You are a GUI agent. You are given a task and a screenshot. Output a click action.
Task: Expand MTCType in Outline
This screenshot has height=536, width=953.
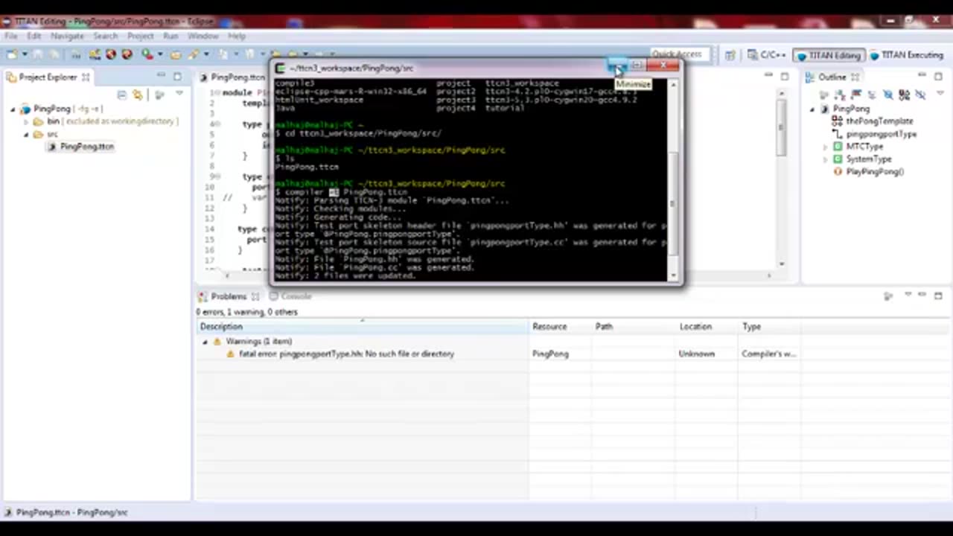click(x=825, y=147)
